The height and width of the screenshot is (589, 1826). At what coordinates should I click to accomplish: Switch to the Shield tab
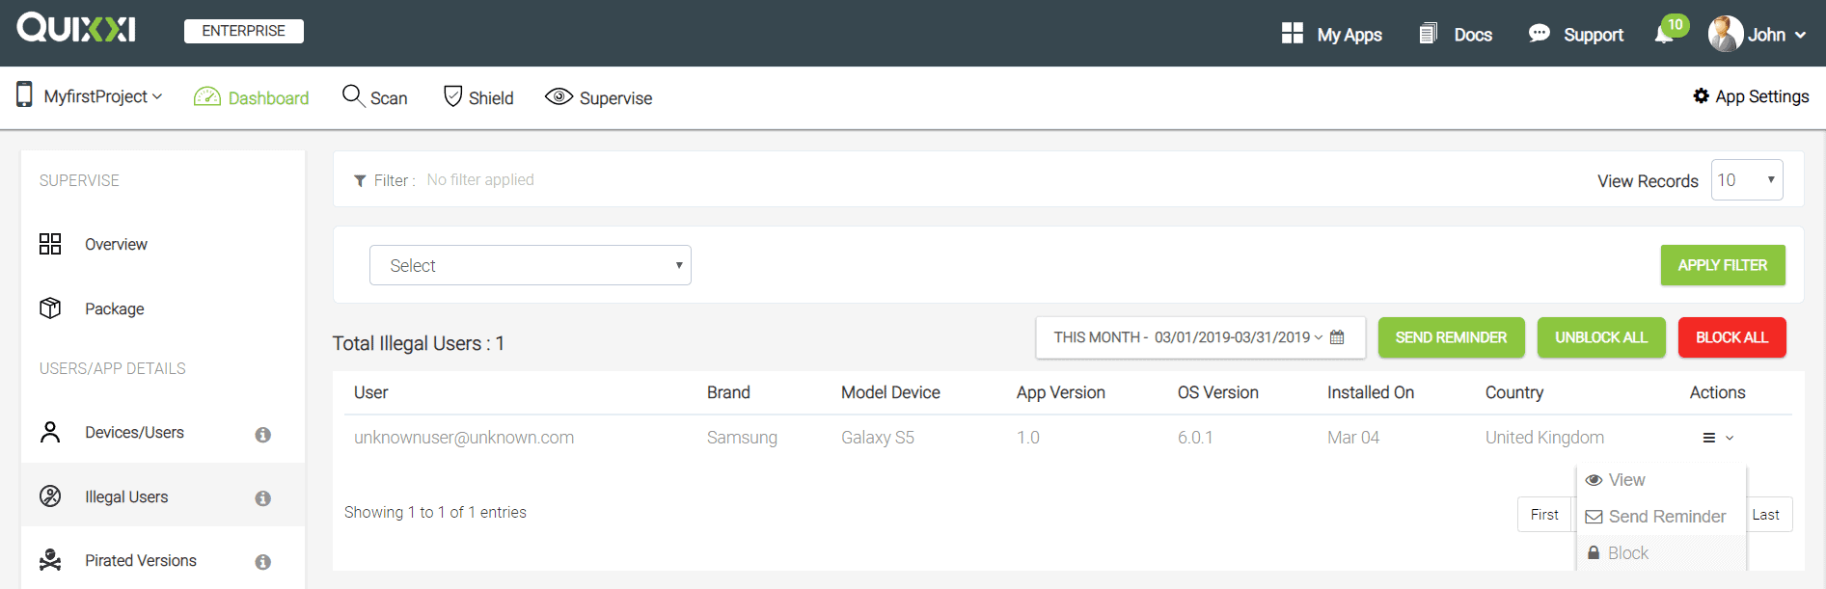(x=491, y=97)
